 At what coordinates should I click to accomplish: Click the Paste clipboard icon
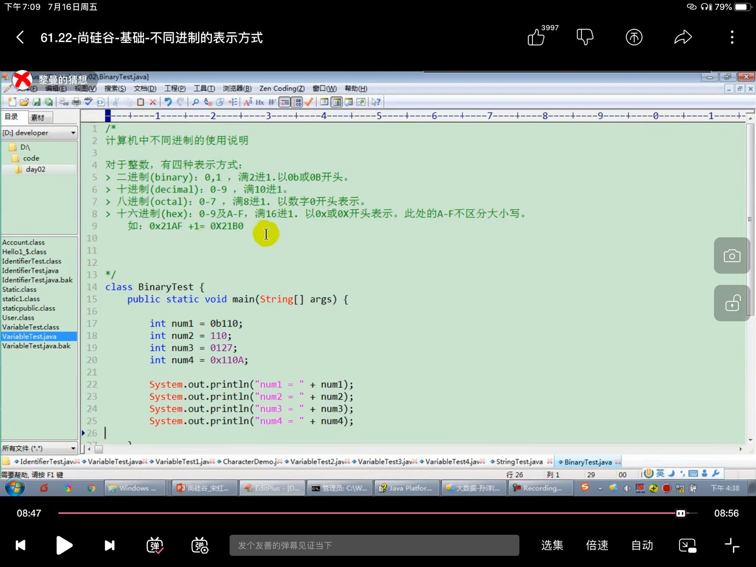click(140, 102)
